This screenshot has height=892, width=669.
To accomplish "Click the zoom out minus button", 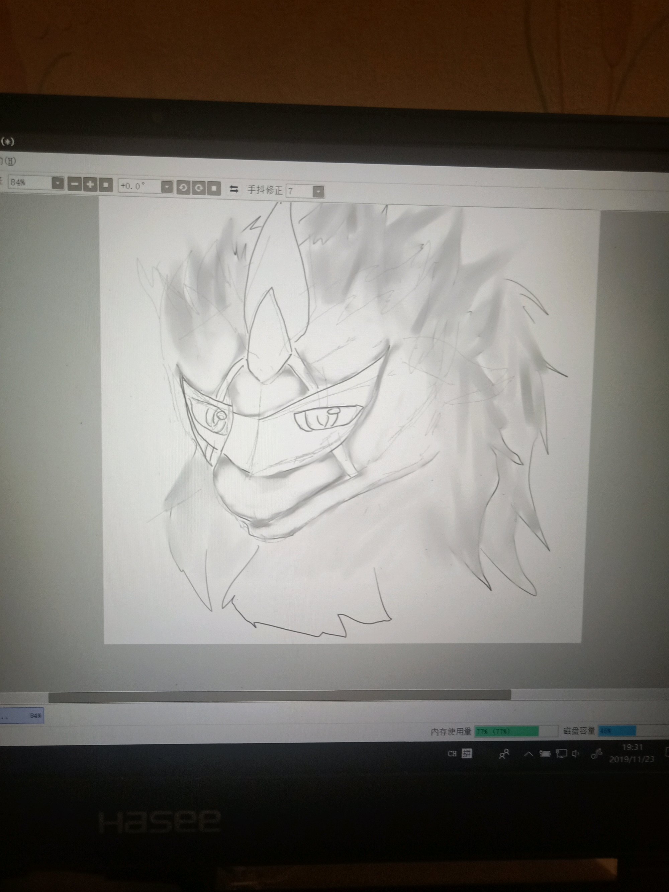I will [x=75, y=185].
